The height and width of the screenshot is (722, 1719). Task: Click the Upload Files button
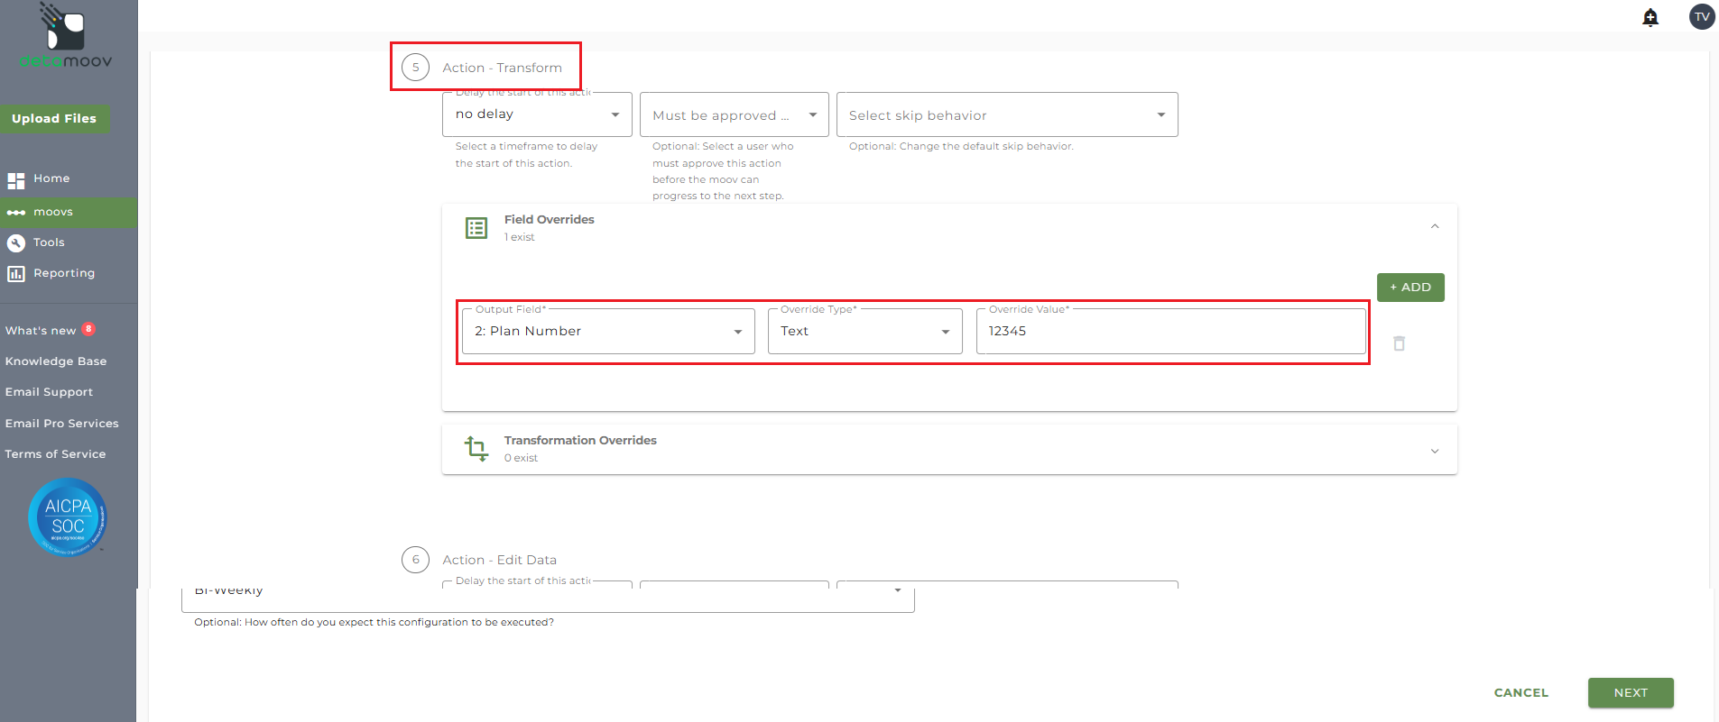tap(54, 118)
